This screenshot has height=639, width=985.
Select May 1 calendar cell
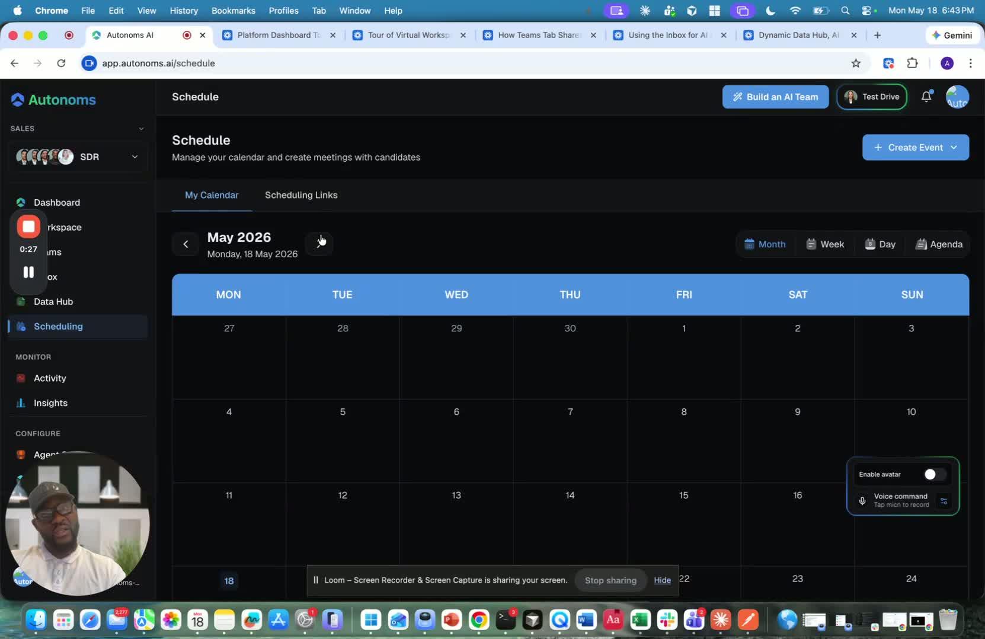pos(684,357)
